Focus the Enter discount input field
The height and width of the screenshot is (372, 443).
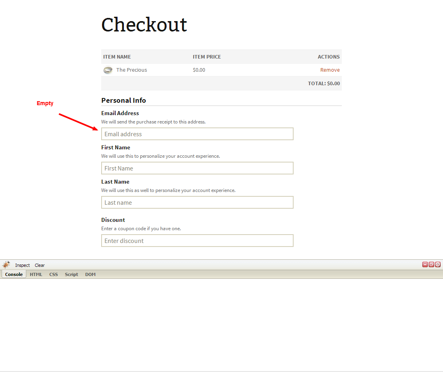pos(197,241)
